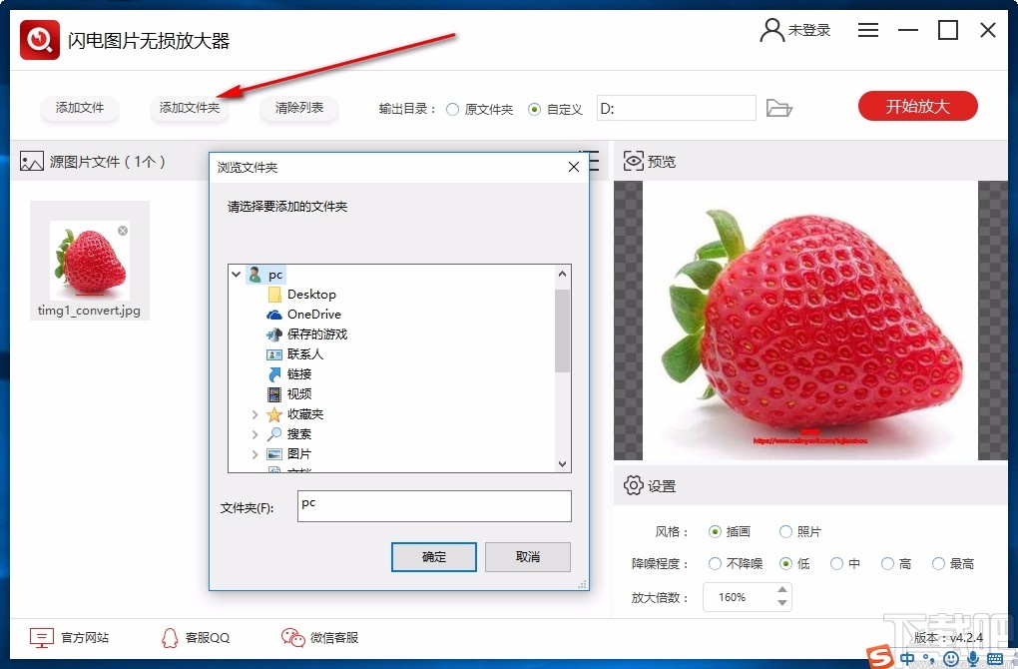Viewport: 1018px width, 669px height.
Task: Click folder tree scrollbar up arrow
Action: coord(562,275)
